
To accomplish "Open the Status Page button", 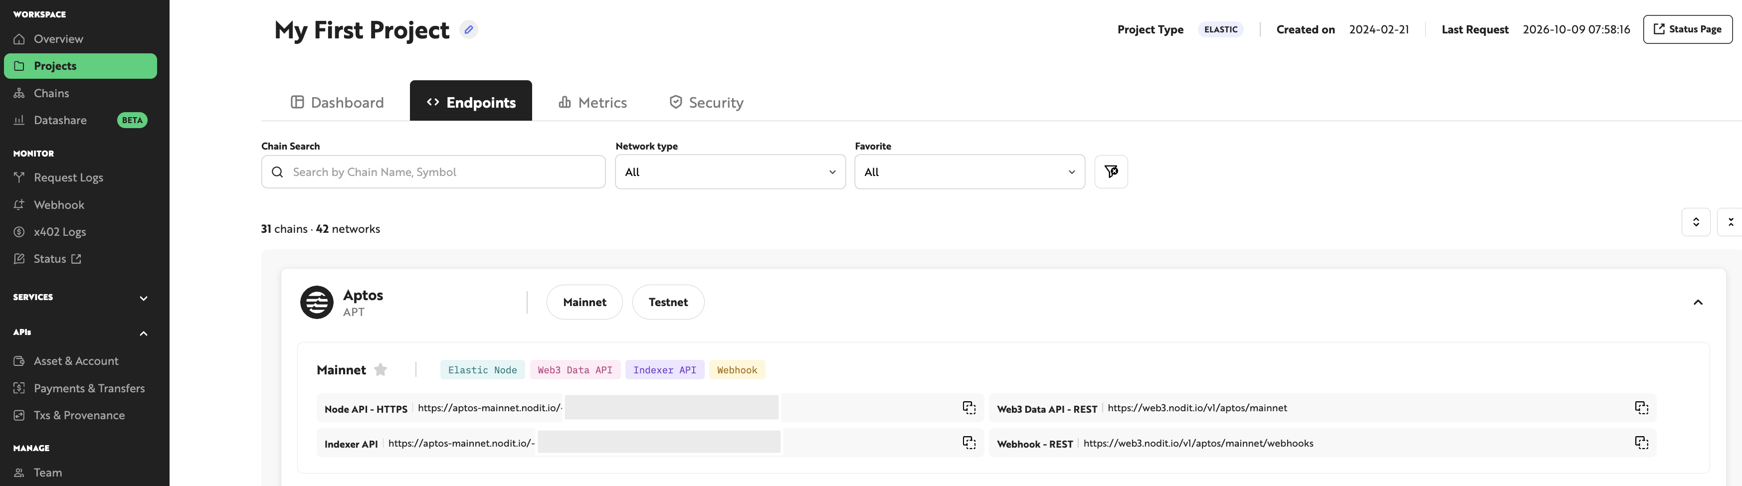I will pyautogui.click(x=1687, y=29).
